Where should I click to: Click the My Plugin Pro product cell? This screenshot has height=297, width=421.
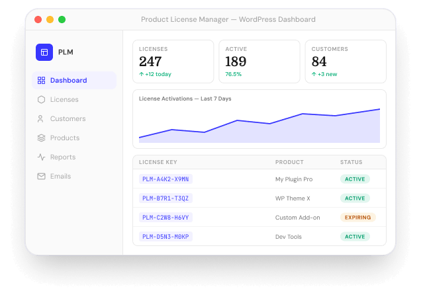[x=294, y=179]
